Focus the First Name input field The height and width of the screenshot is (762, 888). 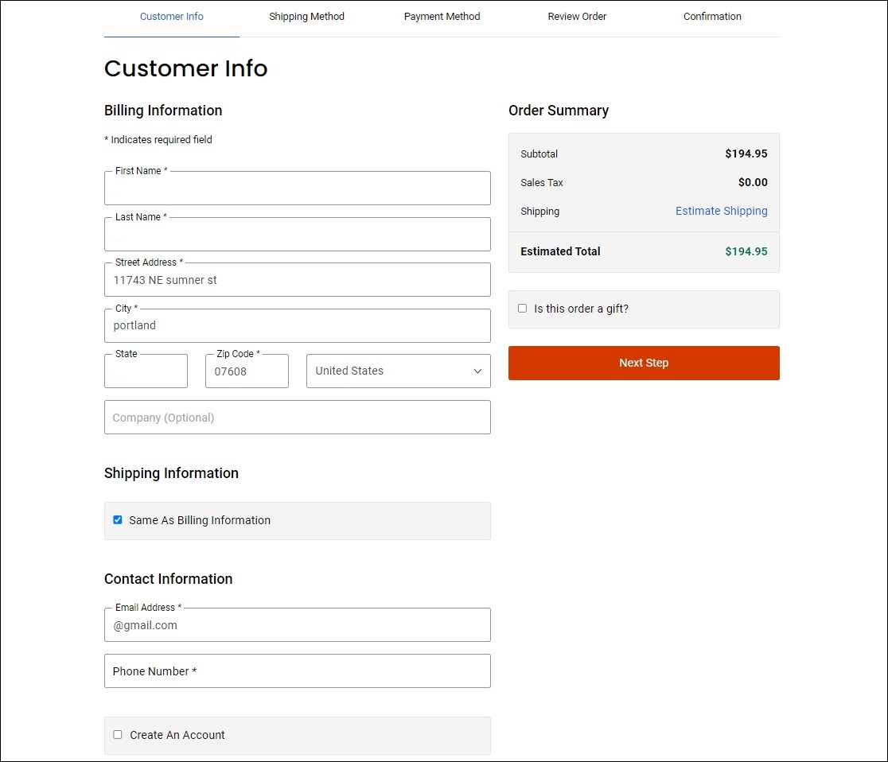point(298,188)
